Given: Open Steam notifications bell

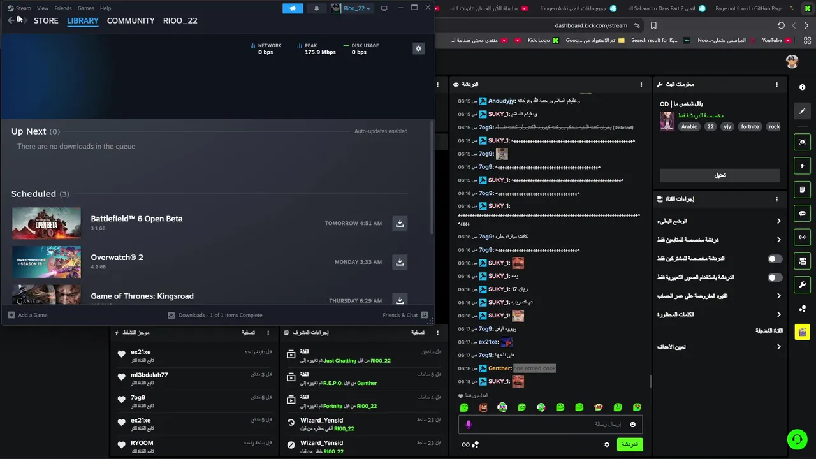Looking at the screenshot, I should point(316,8).
